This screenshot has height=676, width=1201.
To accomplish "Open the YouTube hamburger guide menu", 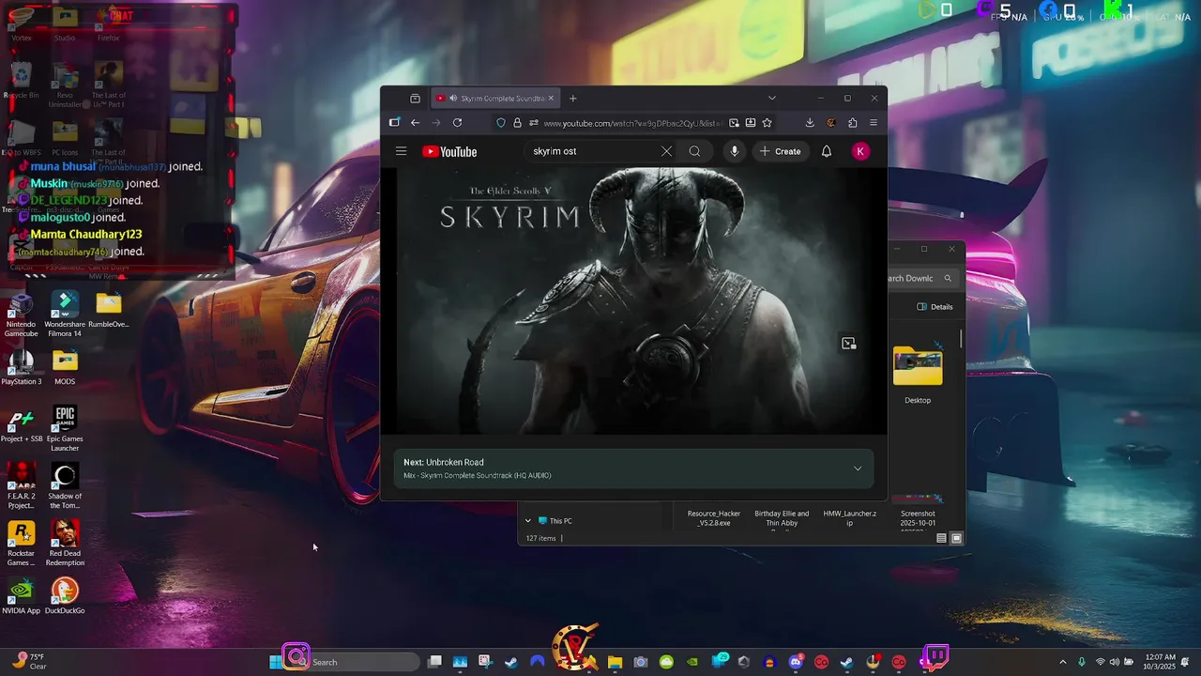I will [401, 151].
